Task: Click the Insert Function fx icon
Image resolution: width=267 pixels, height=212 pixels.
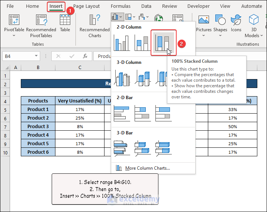Action: (x=85, y=56)
